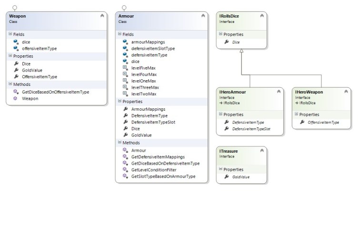
Task: Click the GoldValue property wrench icon in Weapon
Action: click(16, 70)
